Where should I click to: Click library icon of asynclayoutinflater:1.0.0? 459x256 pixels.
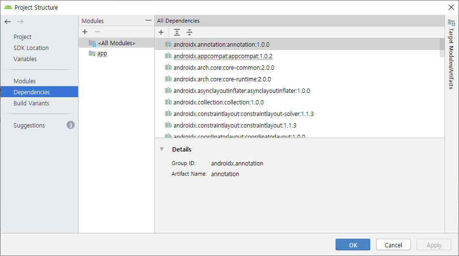click(168, 90)
